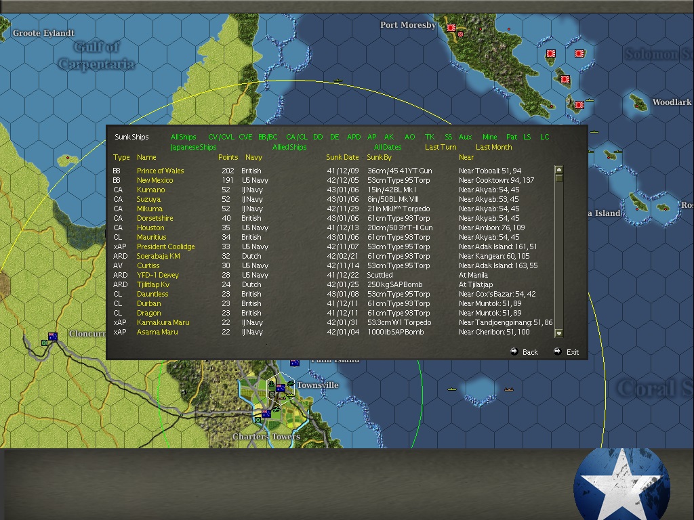Select Australian flag unit near Cloncurry

[53, 337]
